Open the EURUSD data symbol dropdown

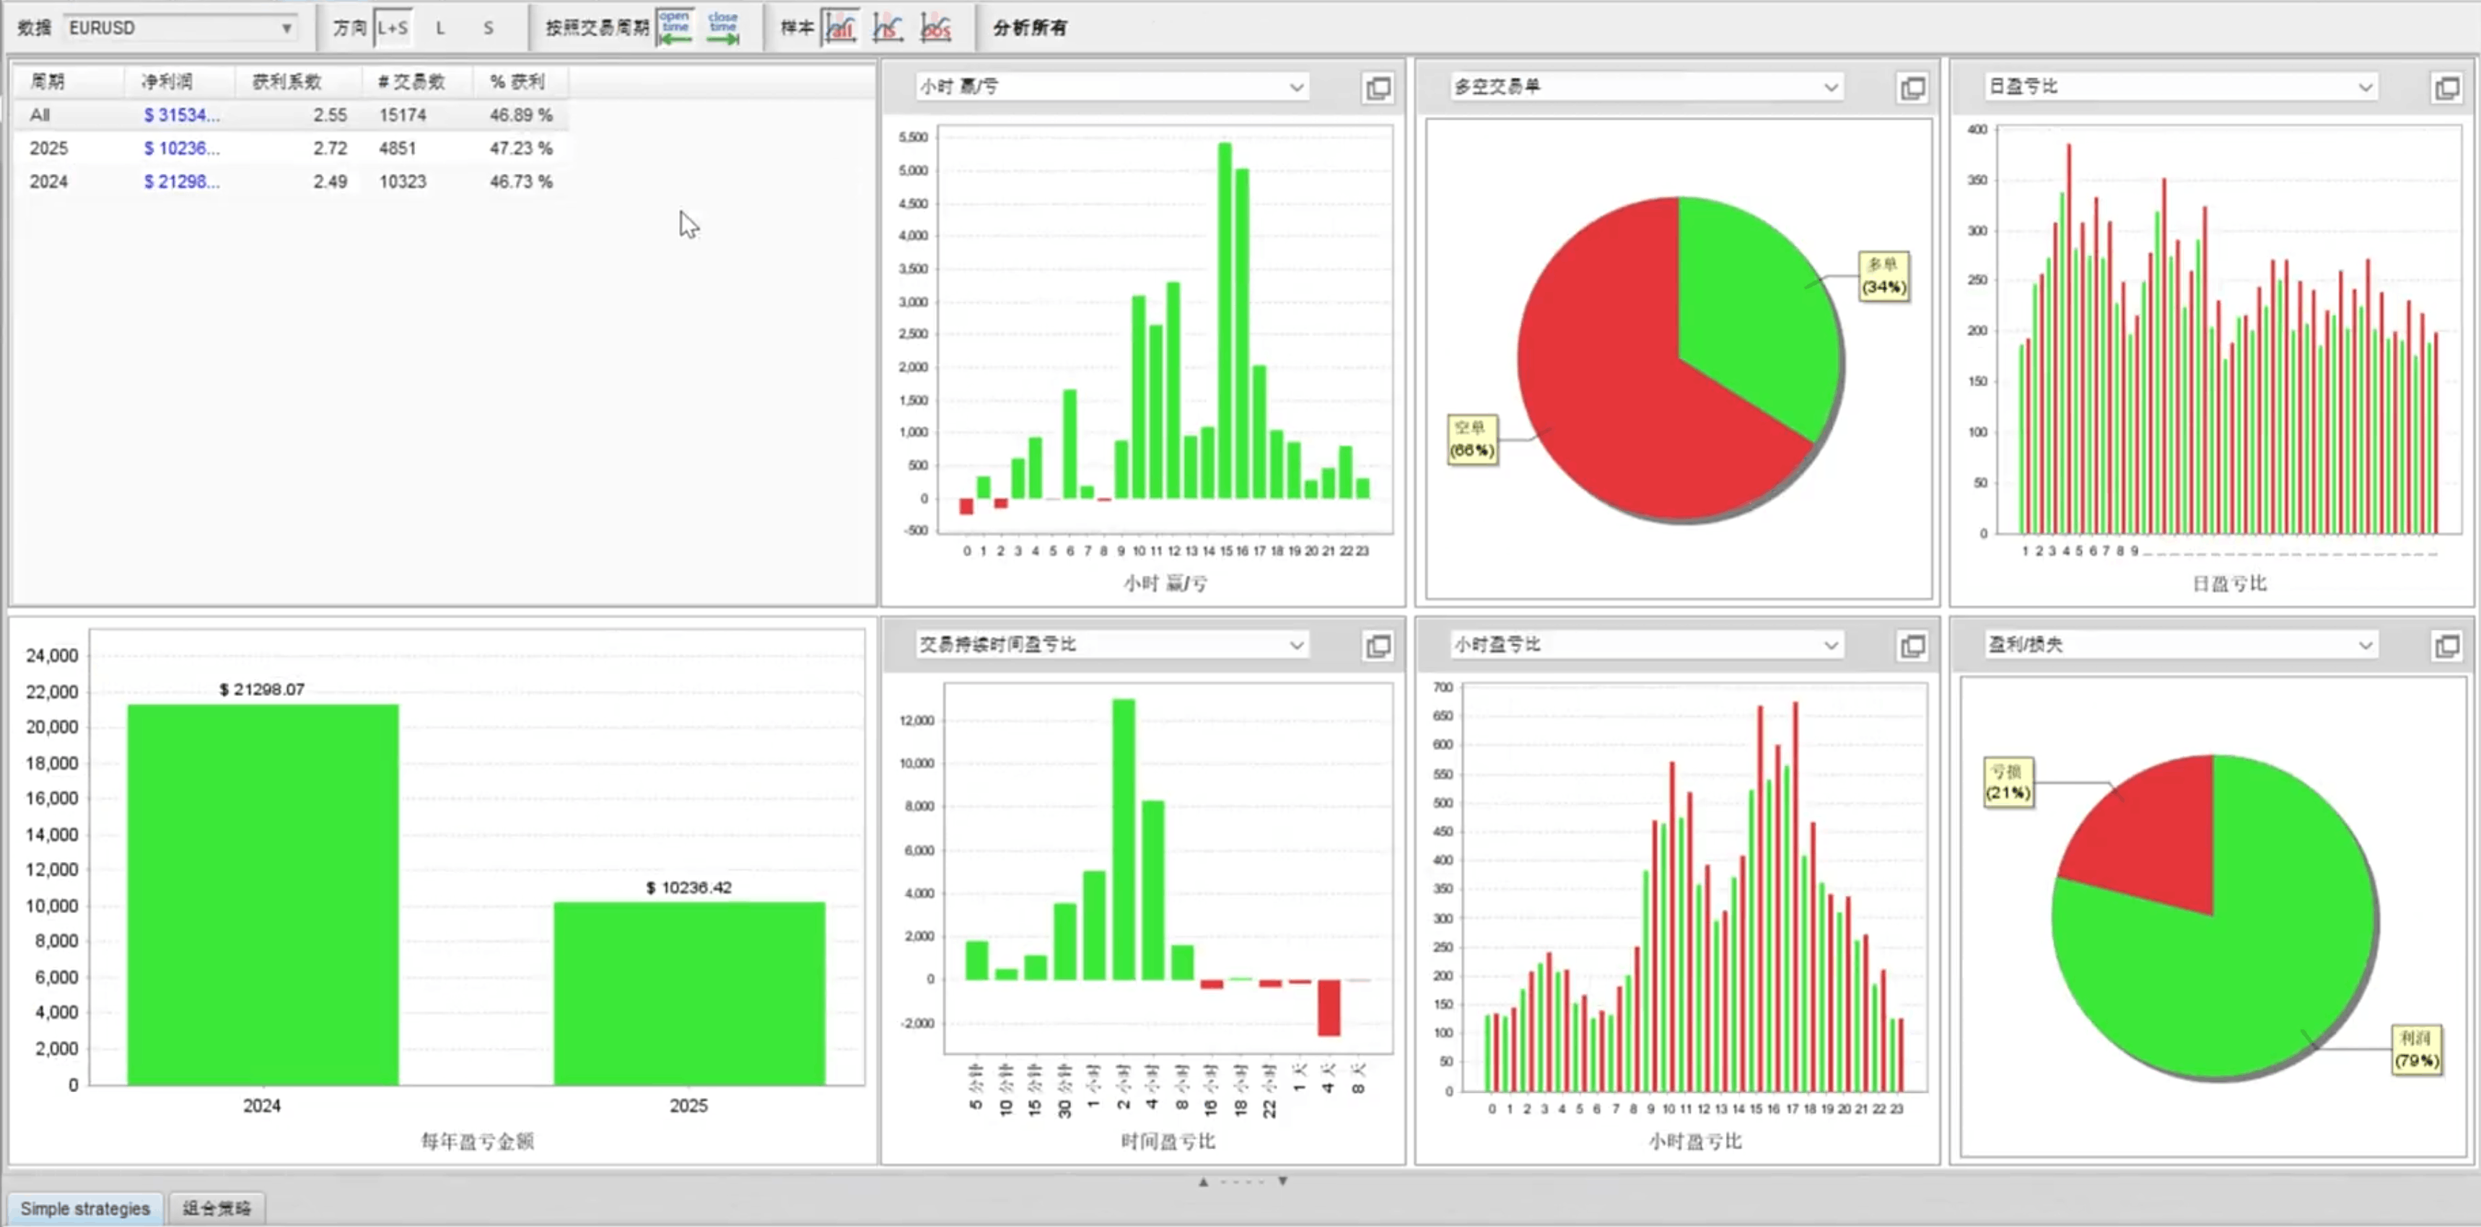(x=180, y=28)
